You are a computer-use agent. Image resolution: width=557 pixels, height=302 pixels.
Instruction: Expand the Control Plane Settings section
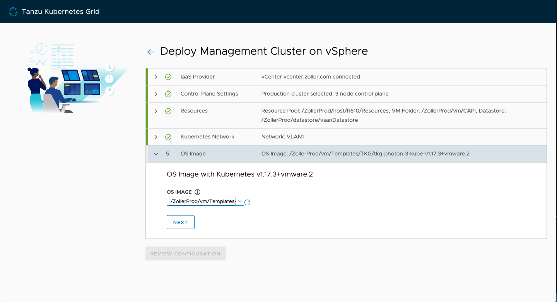pyautogui.click(x=156, y=94)
